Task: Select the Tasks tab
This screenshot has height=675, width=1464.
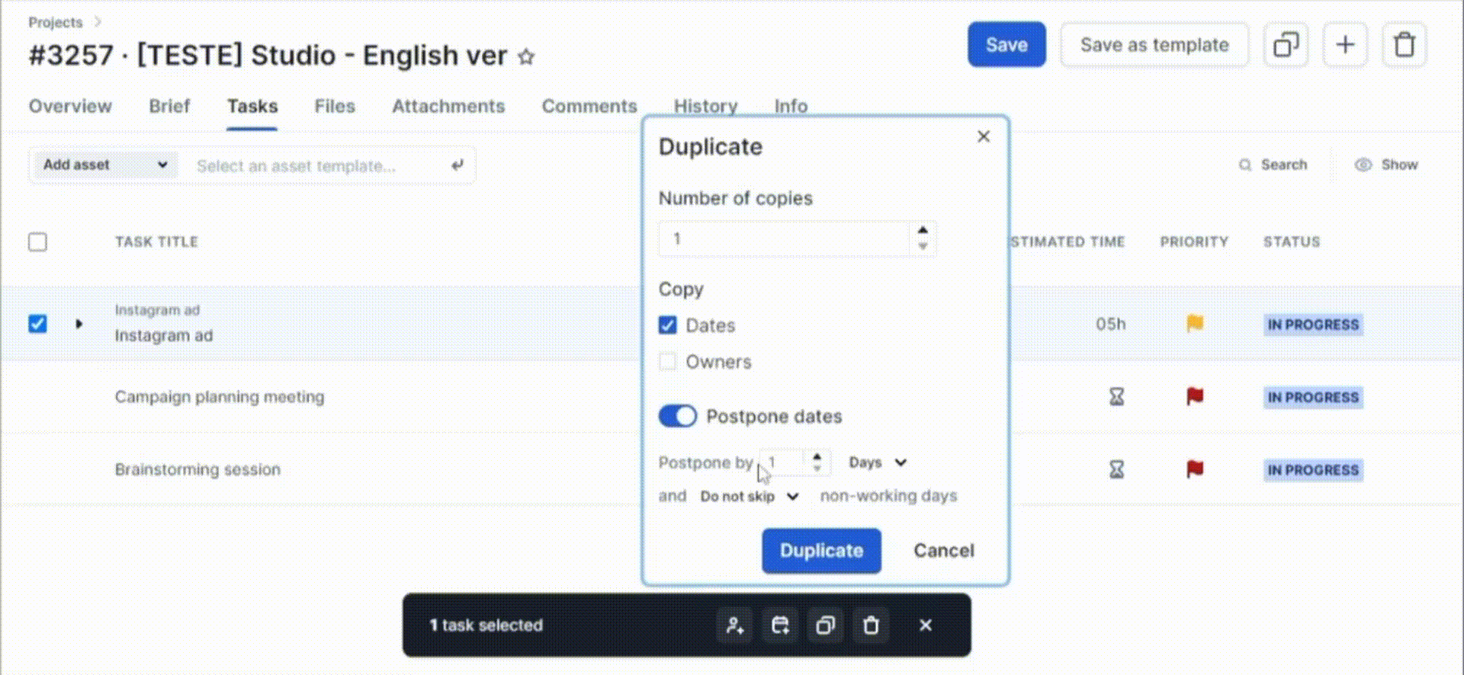Action: click(252, 107)
